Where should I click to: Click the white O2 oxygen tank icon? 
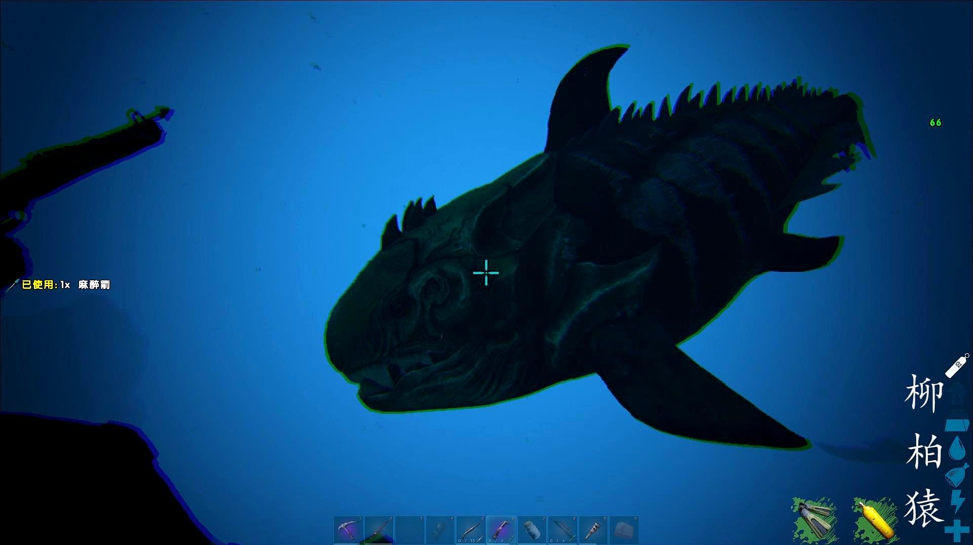(x=957, y=365)
